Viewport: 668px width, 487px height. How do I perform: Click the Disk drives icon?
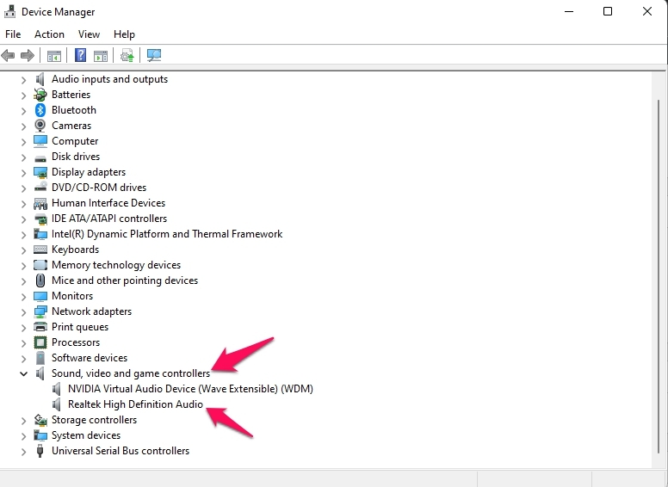[x=40, y=158]
